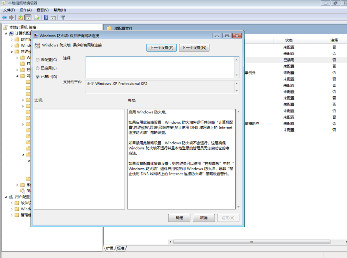Open the 操作(A) menu
Viewport: 347px width, 258px height.
(x=26, y=10)
